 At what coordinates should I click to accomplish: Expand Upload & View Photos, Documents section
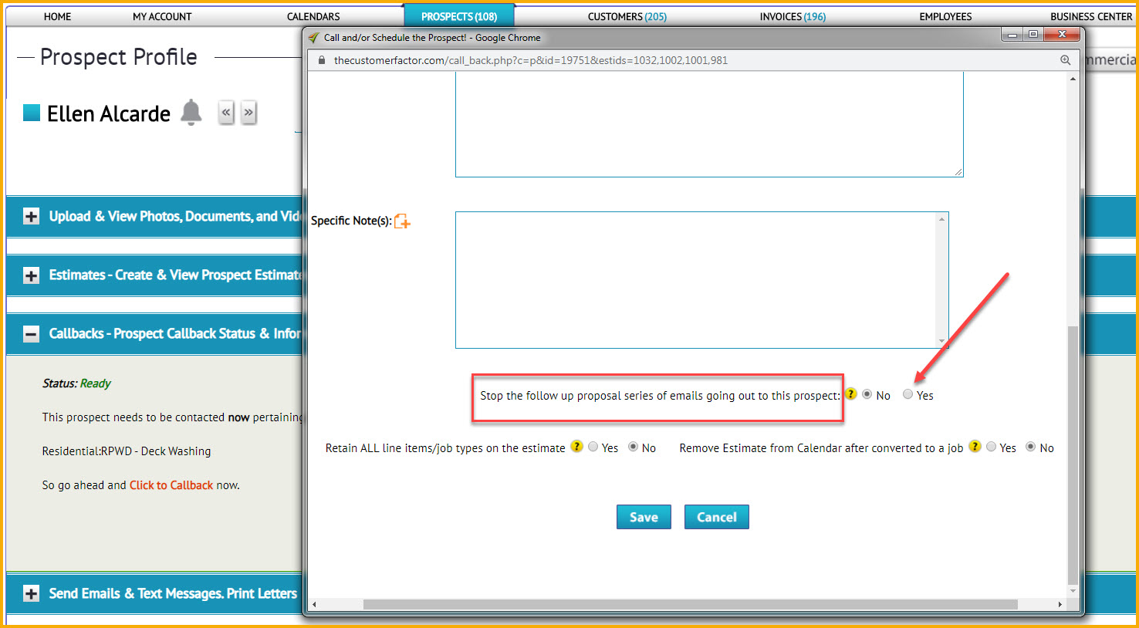[31, 217]
